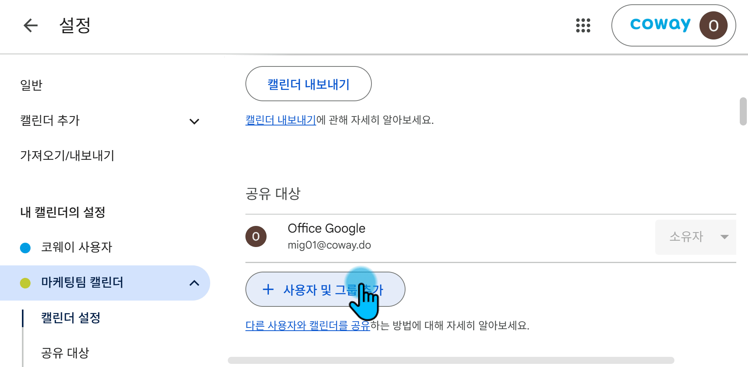748x367 pixels.
Task: Click plus icon on 사용자 및 그룹 추가
Action: click(268, 290)
